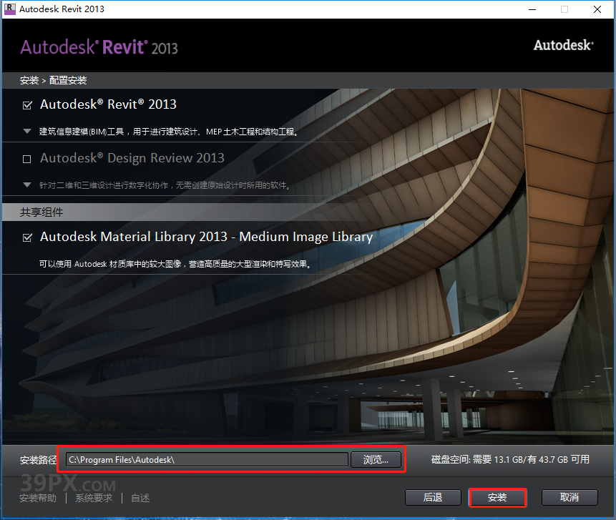Viewport: 616px width, 520px height.
Task: Open the 系统要求 system requirements link
Action: tap(92, 497)
